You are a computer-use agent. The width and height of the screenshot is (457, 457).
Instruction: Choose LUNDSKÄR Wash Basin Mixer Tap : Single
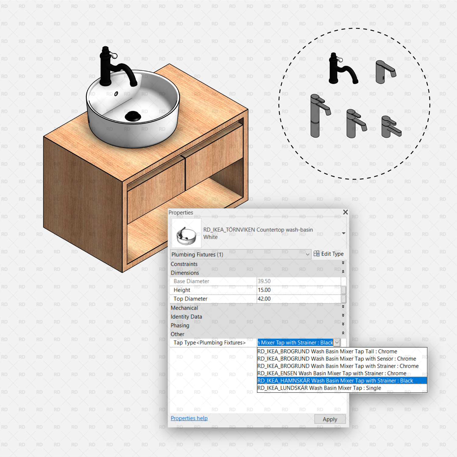[319, 388]
